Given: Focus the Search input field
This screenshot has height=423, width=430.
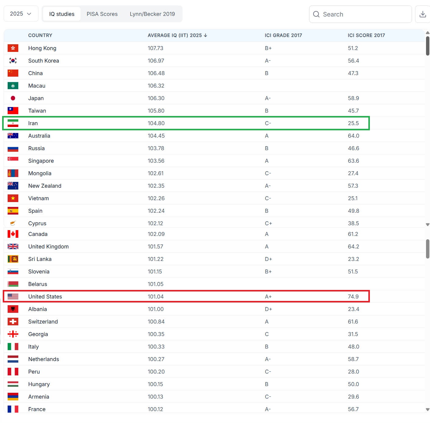Looking at the screenshot, I should point(360,14).
